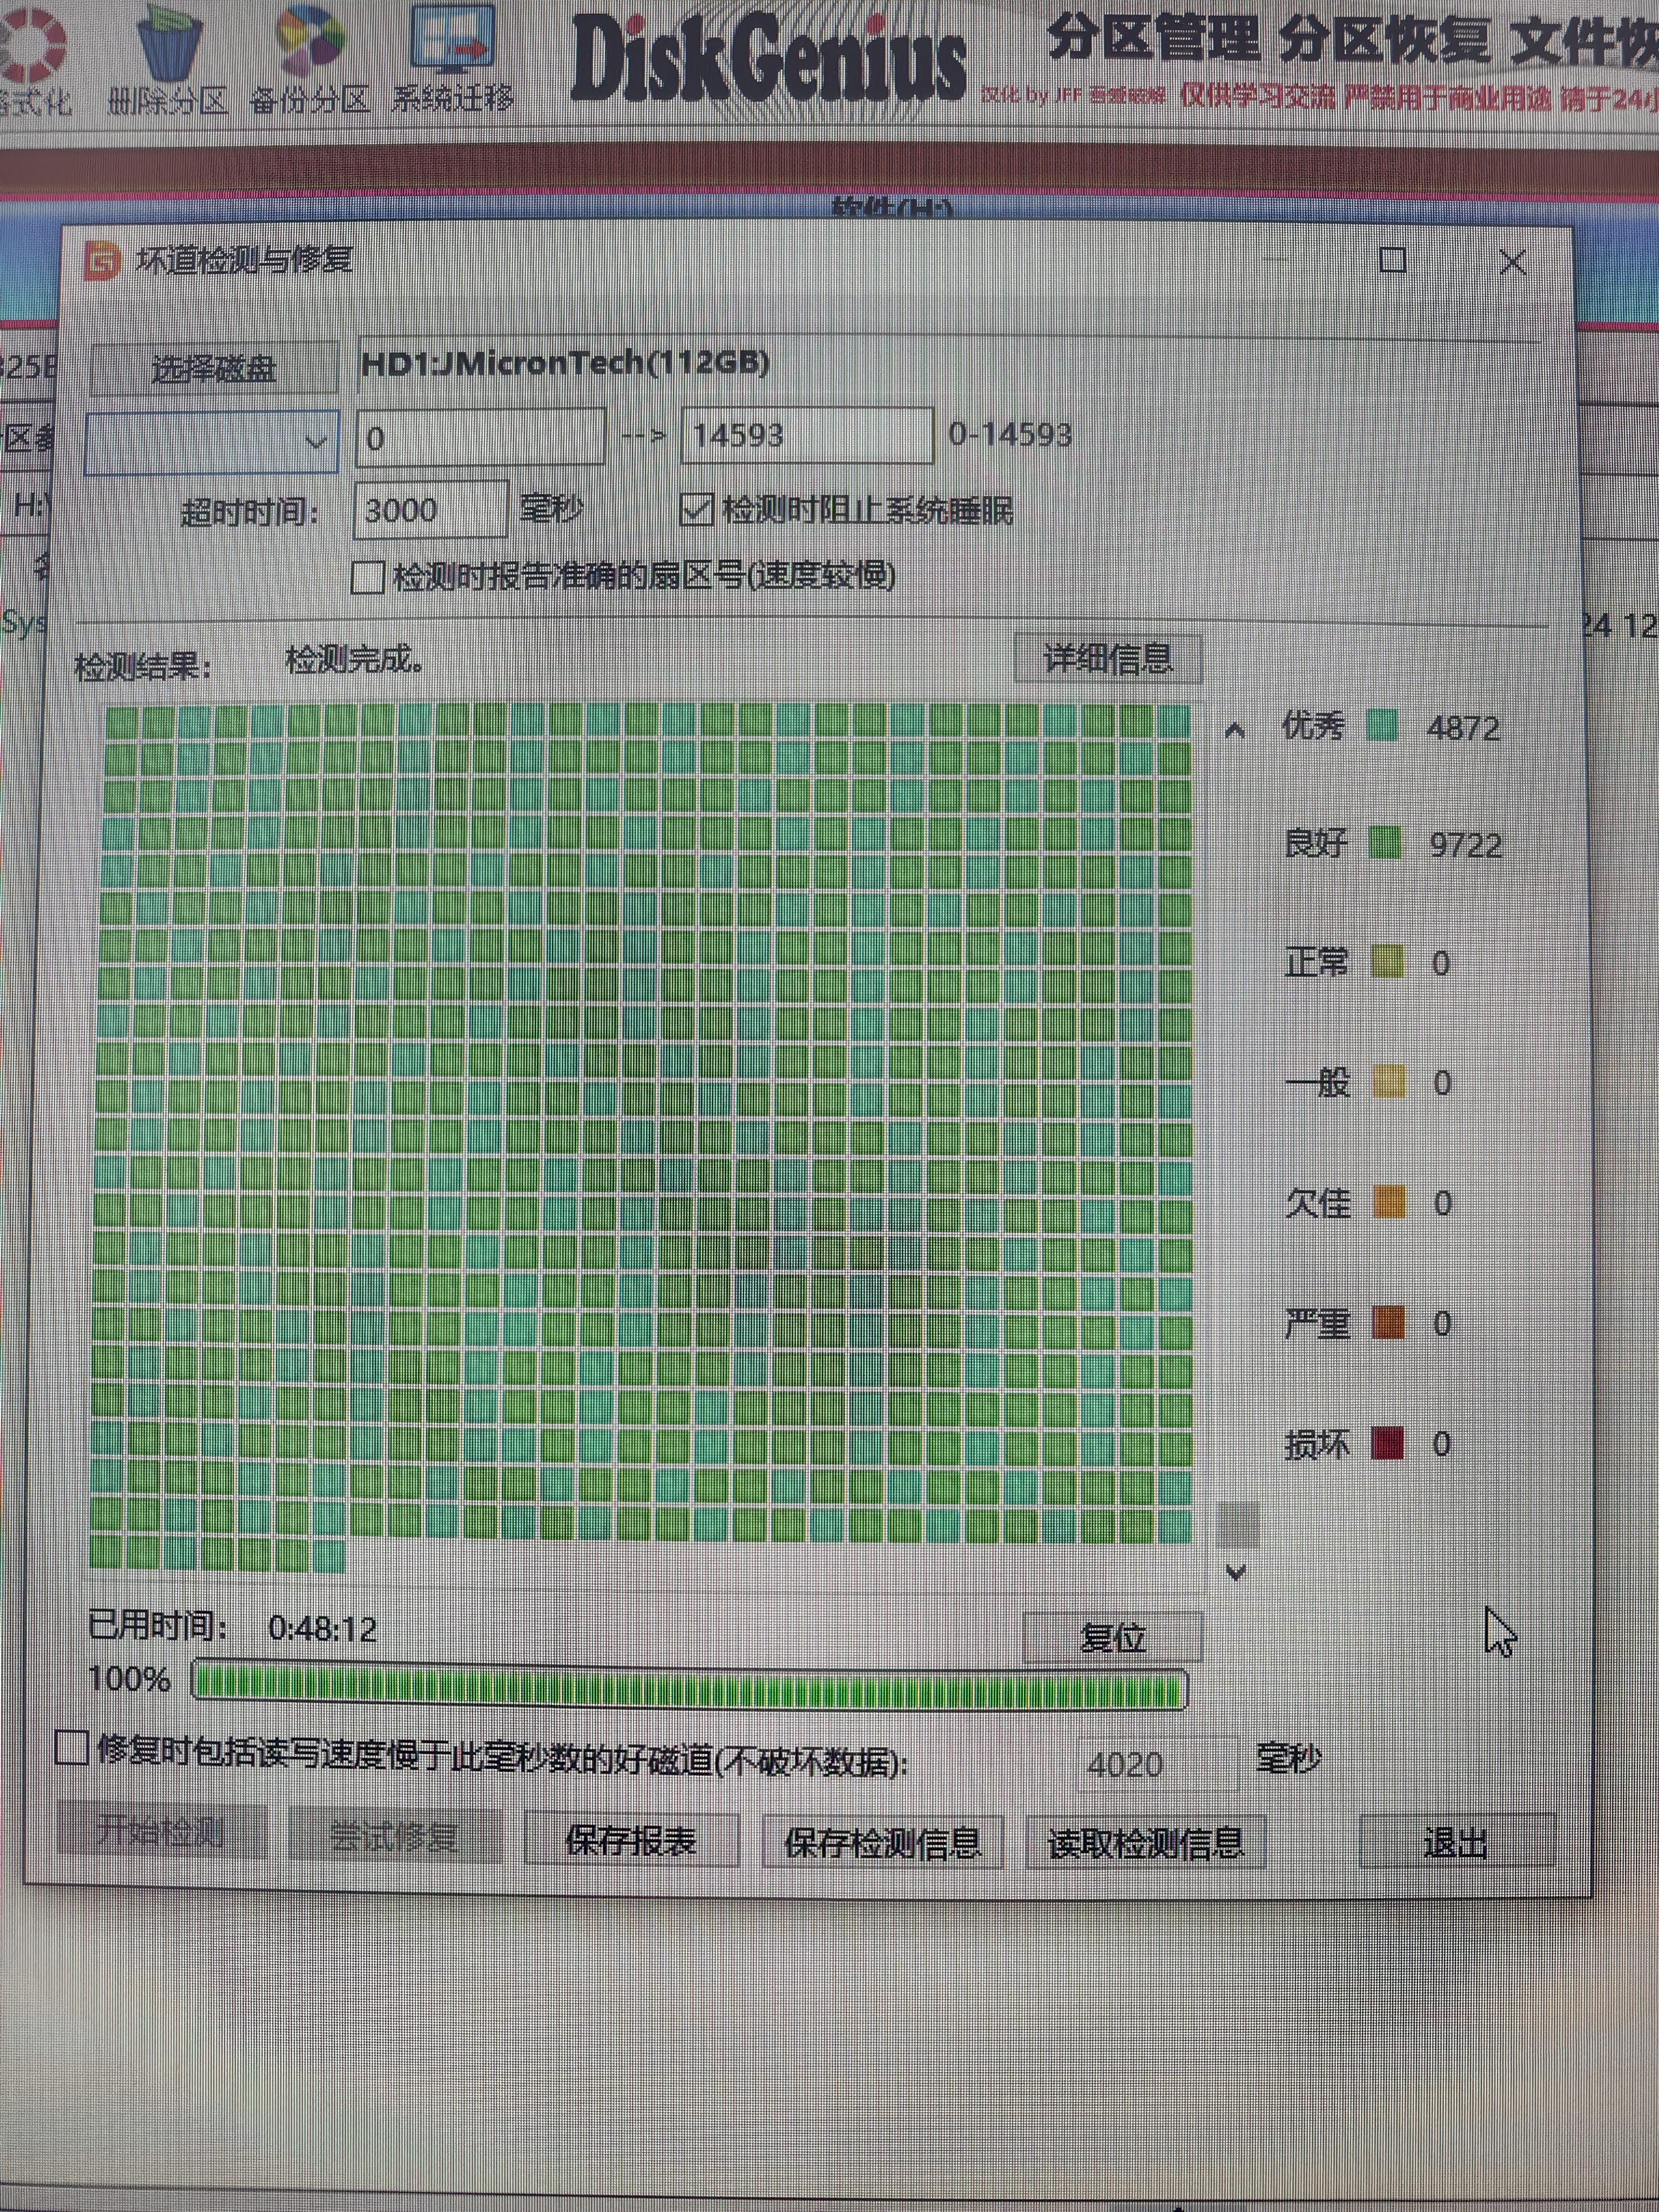1659x2212 pixels.
Task: Close the bad track detection dialog
Action: coord(1513,262)
